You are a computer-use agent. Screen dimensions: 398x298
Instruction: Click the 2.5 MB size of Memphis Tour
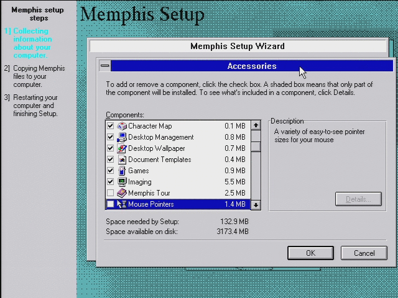[x=235, y=193]
